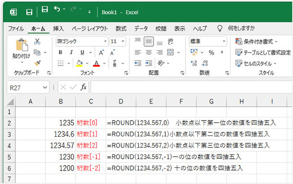The height and width of the screenshot is (184, 293).
Task: Open セルのスタイル menu
Action: pos(255,63)
